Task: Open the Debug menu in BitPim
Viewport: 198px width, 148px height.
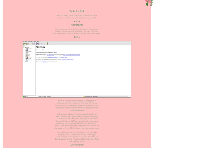Action: [34, 41]
